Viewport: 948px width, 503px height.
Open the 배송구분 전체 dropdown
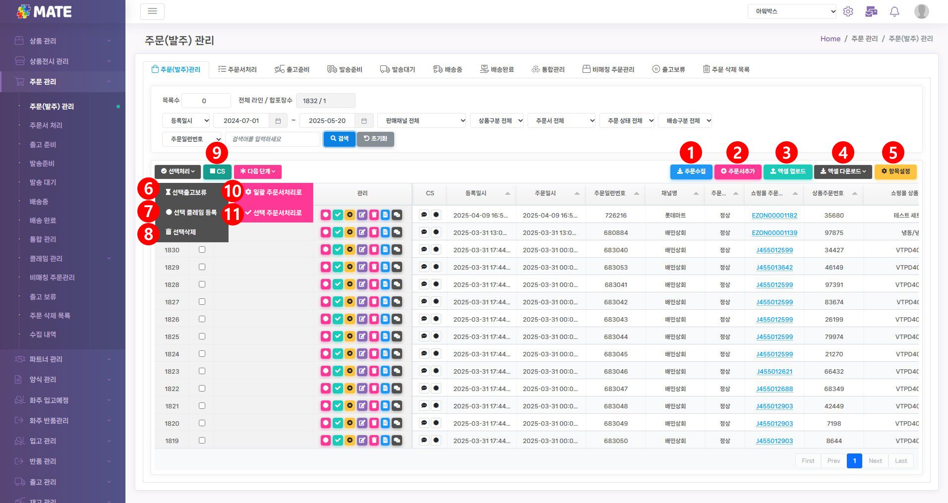pos(685,120)
